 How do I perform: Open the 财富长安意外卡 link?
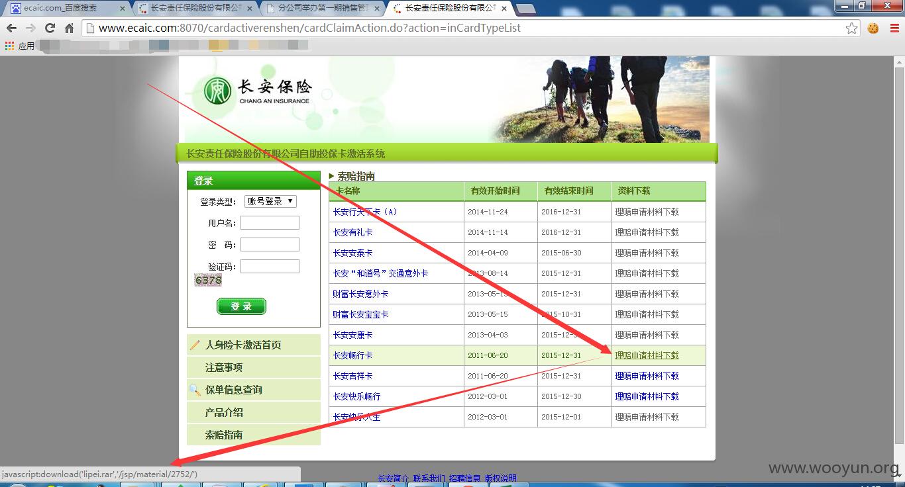click(x=360, y=294)
